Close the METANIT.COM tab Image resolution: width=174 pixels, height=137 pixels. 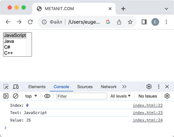click(110, 9)
